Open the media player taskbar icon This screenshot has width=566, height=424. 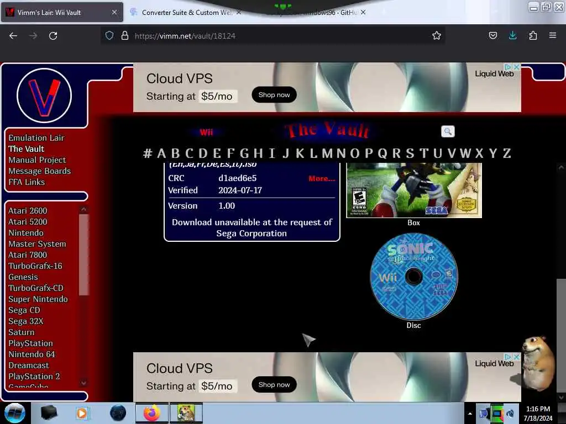pyautogui.click(x=82, y=413)
